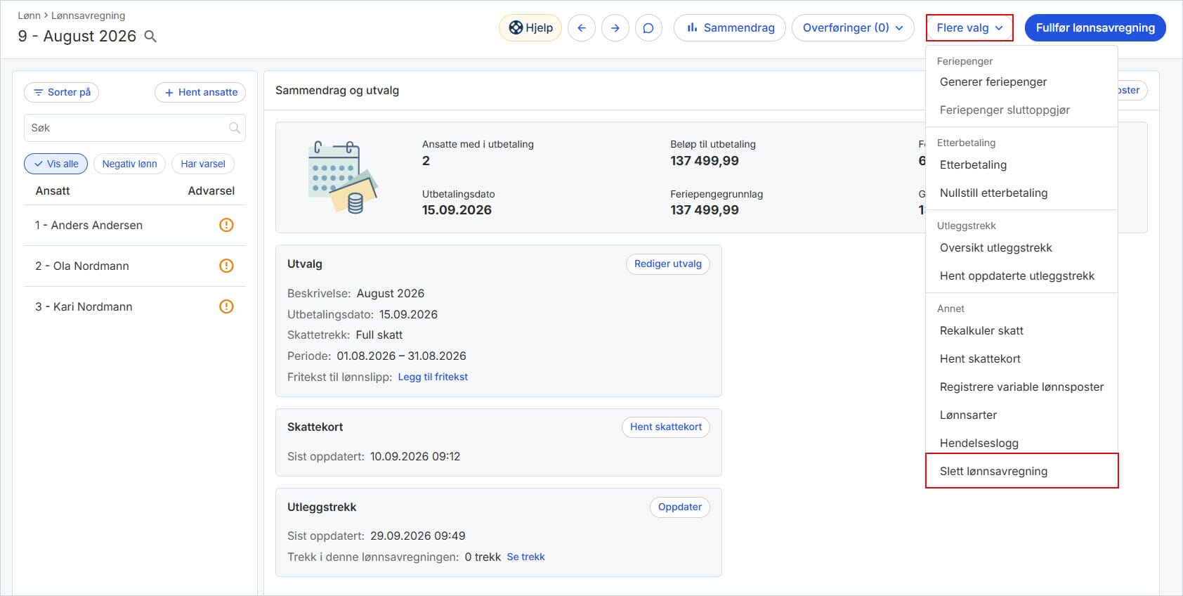Viewport: 1183px width, 596px height.
Task: Click Rediger utvalg button
Action: tap(668, 264)
